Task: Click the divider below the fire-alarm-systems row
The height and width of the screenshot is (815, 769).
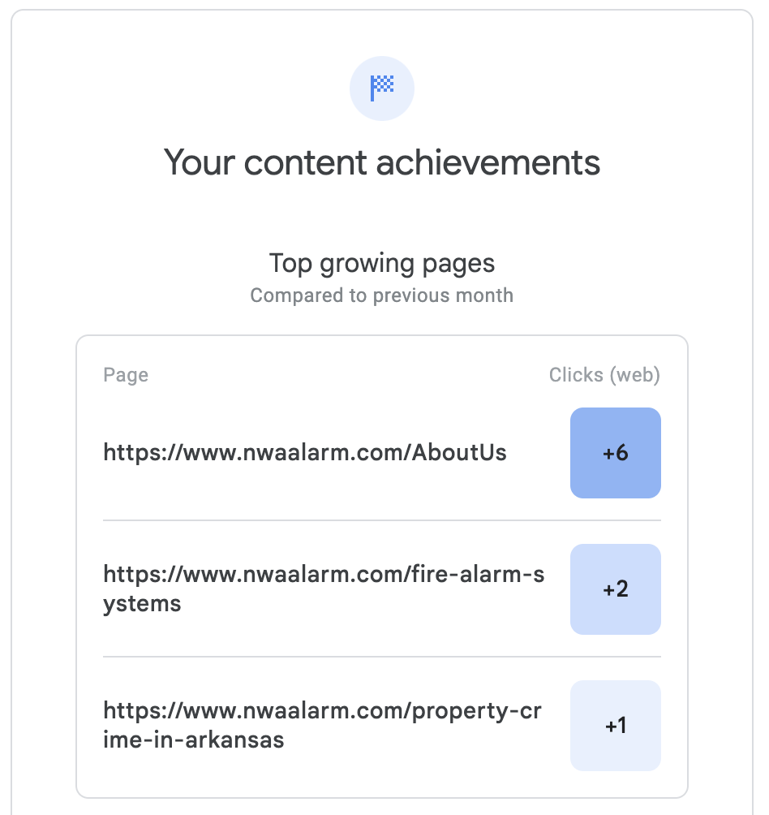Action: click(x=382, y=657)
